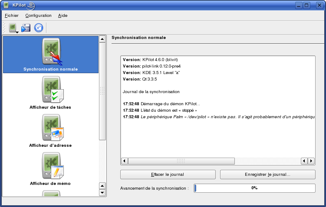Click the HotSync Palm toolbar icon
This screenshot has width=326, height=207.
pos(13,28)
